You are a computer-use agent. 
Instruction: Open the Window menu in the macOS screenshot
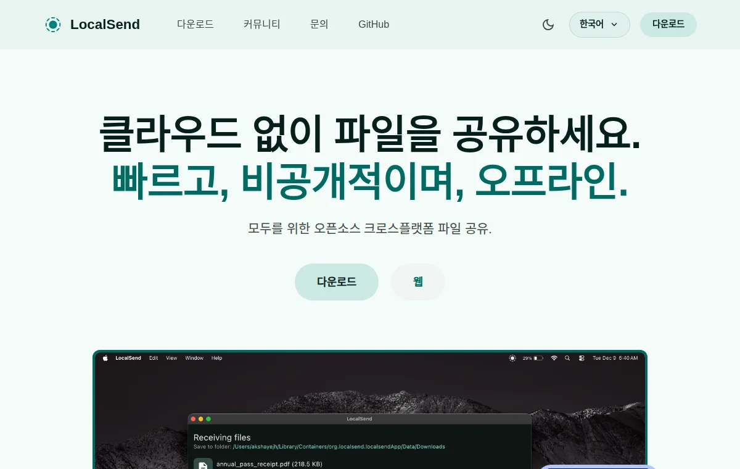pyautogui.click(x=194, y=358)
